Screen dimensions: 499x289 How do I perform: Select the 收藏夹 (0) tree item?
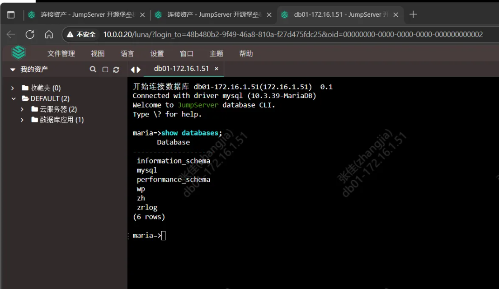pyautogui.click(x=42, y=88)
